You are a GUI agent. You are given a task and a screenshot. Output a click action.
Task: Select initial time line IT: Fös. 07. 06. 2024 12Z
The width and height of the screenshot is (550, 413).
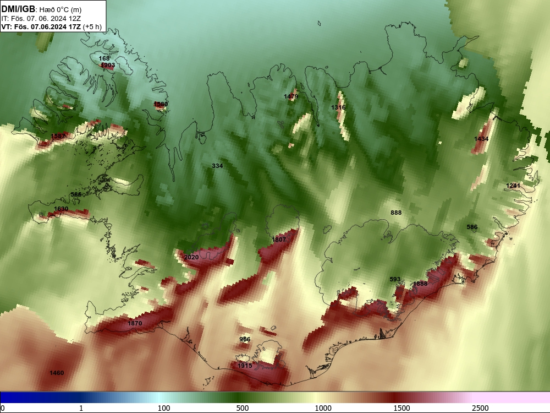point(41,19)
